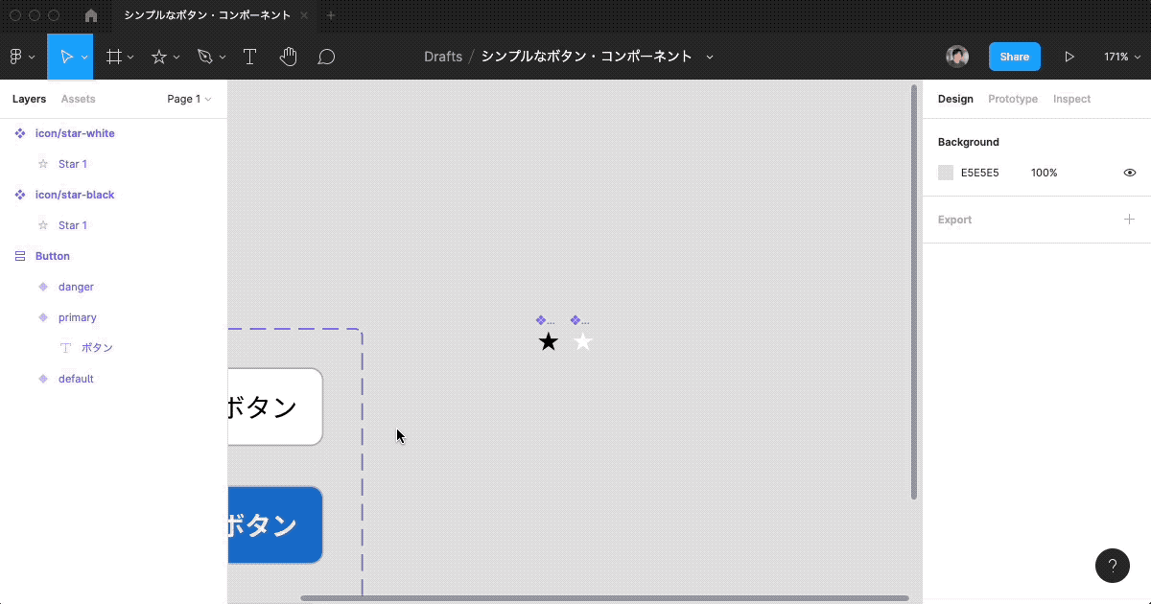The image size is (1151, 604).
Task: Select the Star shape tool
Action: point(159,57)
